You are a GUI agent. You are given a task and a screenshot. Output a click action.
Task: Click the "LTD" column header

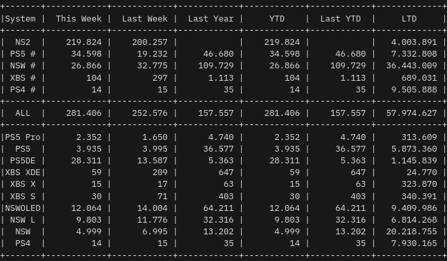tap(409, 19)
